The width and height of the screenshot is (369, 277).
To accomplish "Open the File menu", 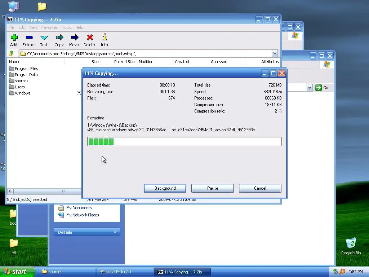I will (x=11, y=27).
